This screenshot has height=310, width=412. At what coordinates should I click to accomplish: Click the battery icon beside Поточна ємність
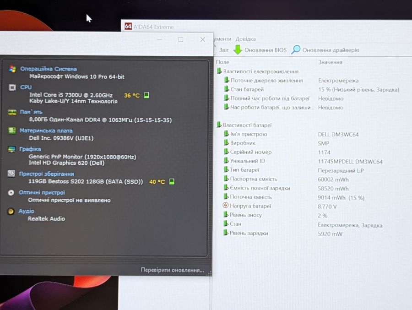click(226, 196)
